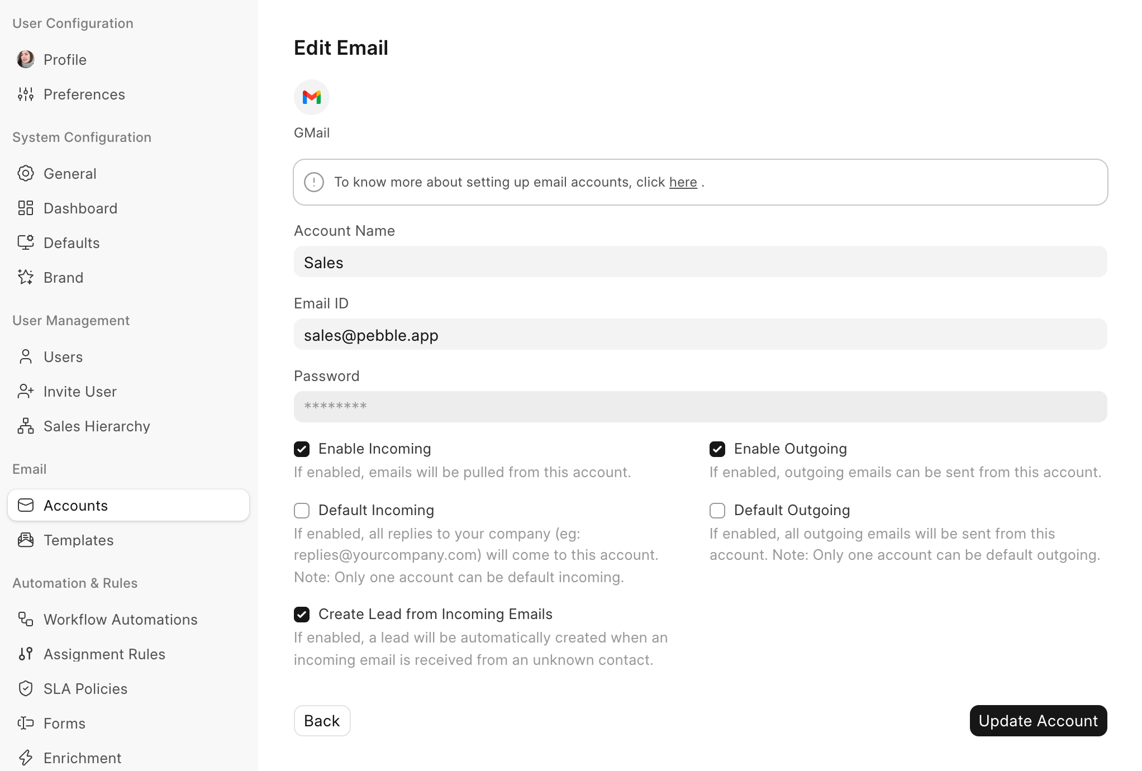1142x771 pixels.
Task: Click the 'System Configuration' section label
Action: coord(82,137)
